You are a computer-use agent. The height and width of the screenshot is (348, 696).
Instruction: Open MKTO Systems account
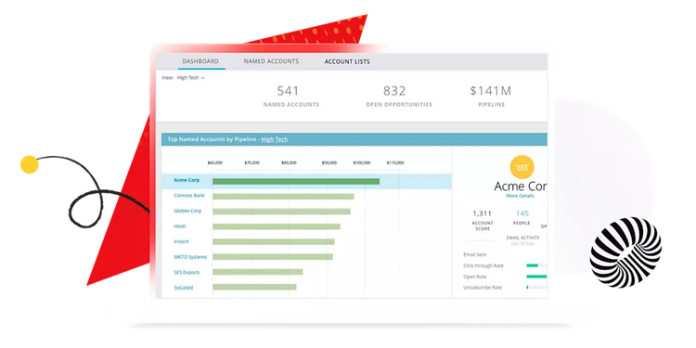190,257
